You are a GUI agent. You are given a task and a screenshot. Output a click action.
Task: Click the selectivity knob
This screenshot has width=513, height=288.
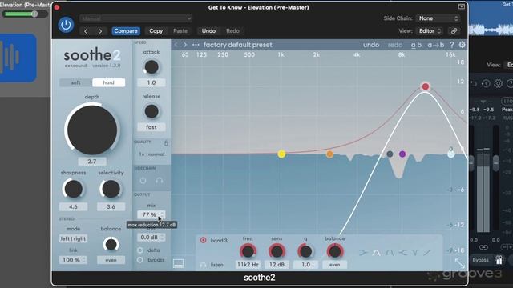[x=111, y=189]
